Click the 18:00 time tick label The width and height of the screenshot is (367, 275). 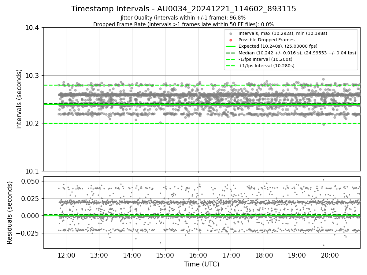coord(264,255)
